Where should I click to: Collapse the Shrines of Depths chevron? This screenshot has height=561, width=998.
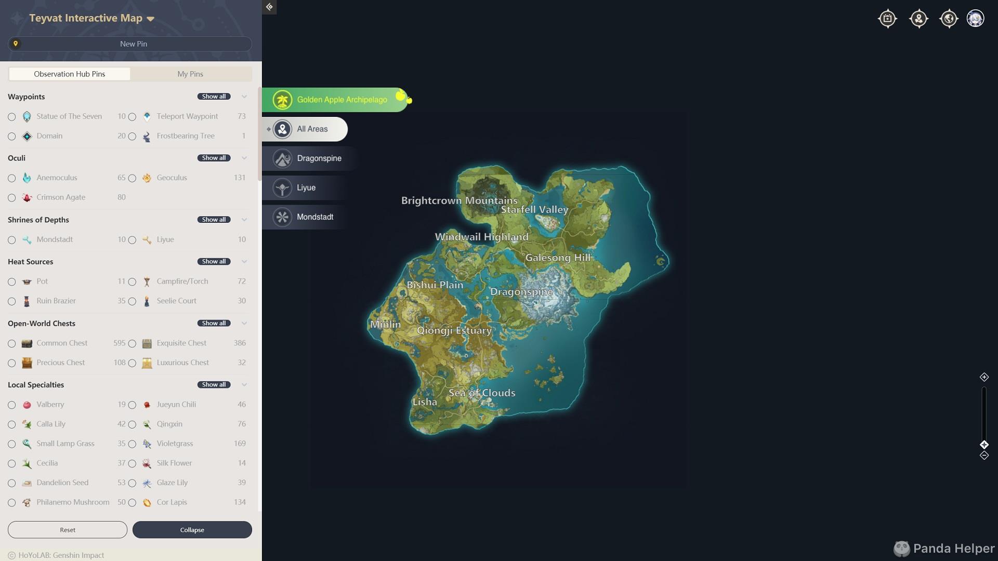point(244,220)
